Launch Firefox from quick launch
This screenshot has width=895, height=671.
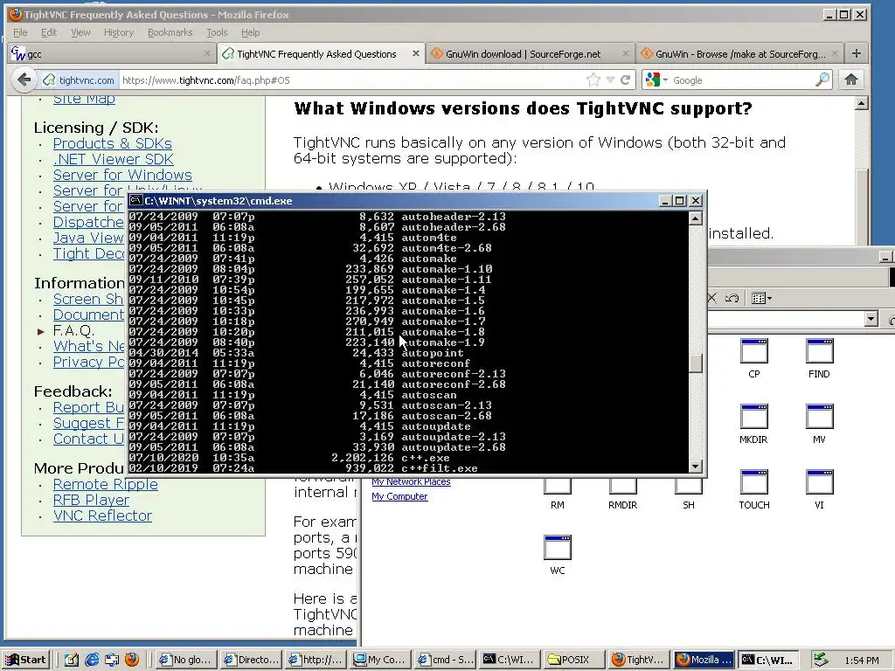(132, 660)
